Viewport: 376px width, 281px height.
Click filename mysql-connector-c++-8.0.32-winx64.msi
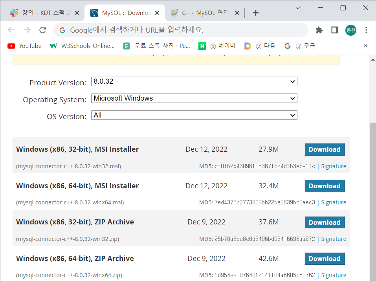click(70, 202)
